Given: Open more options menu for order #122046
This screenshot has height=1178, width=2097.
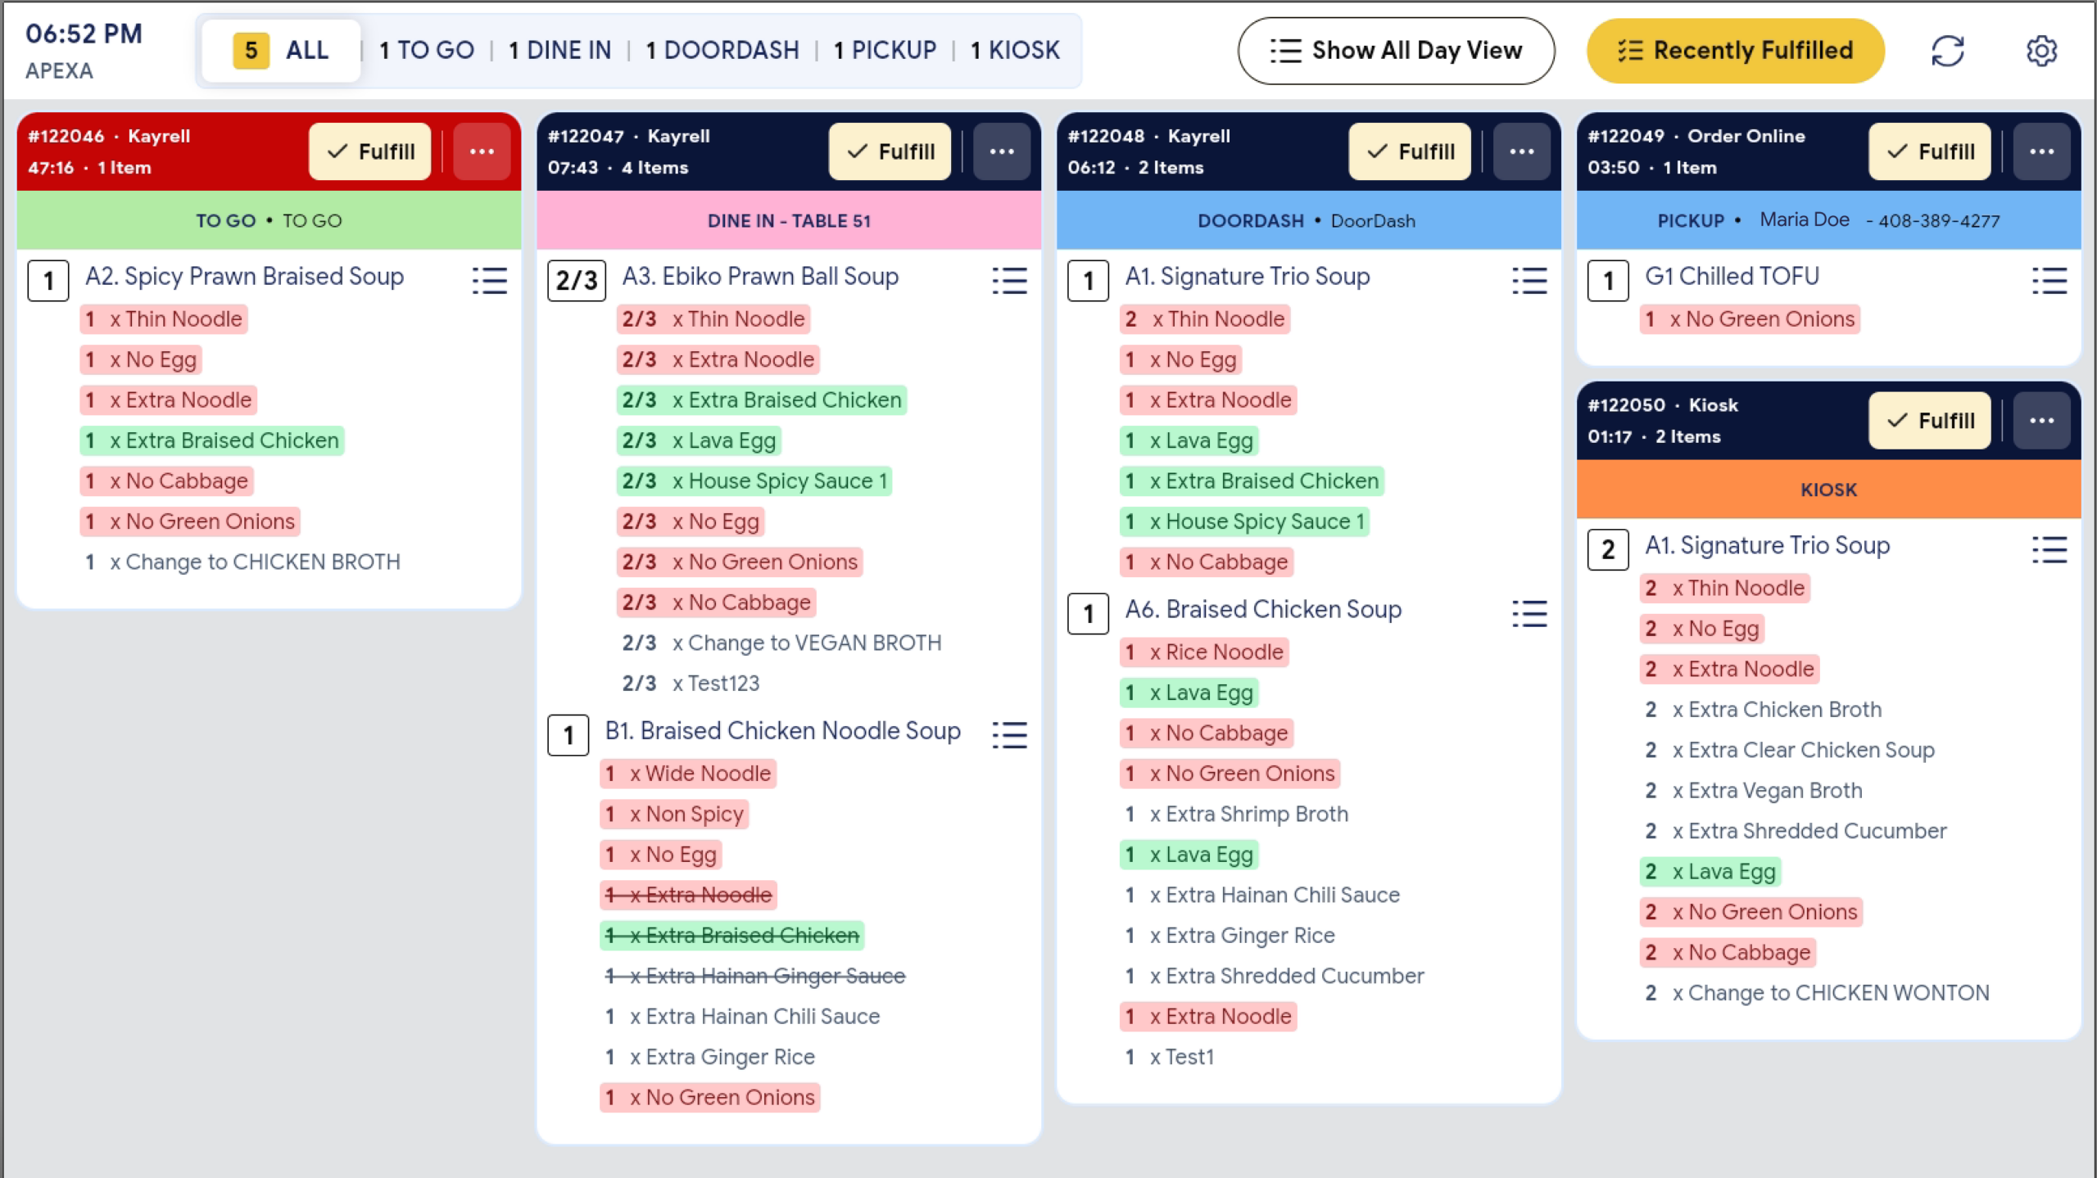Looking at the screenshot, I should [482, 151].
